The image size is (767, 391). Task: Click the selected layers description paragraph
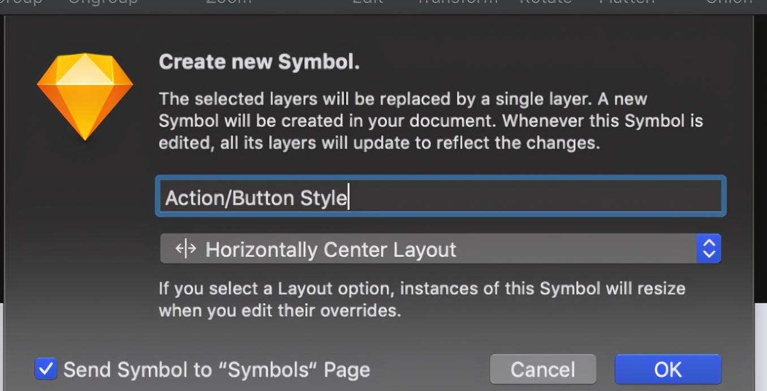click(431, 121)
